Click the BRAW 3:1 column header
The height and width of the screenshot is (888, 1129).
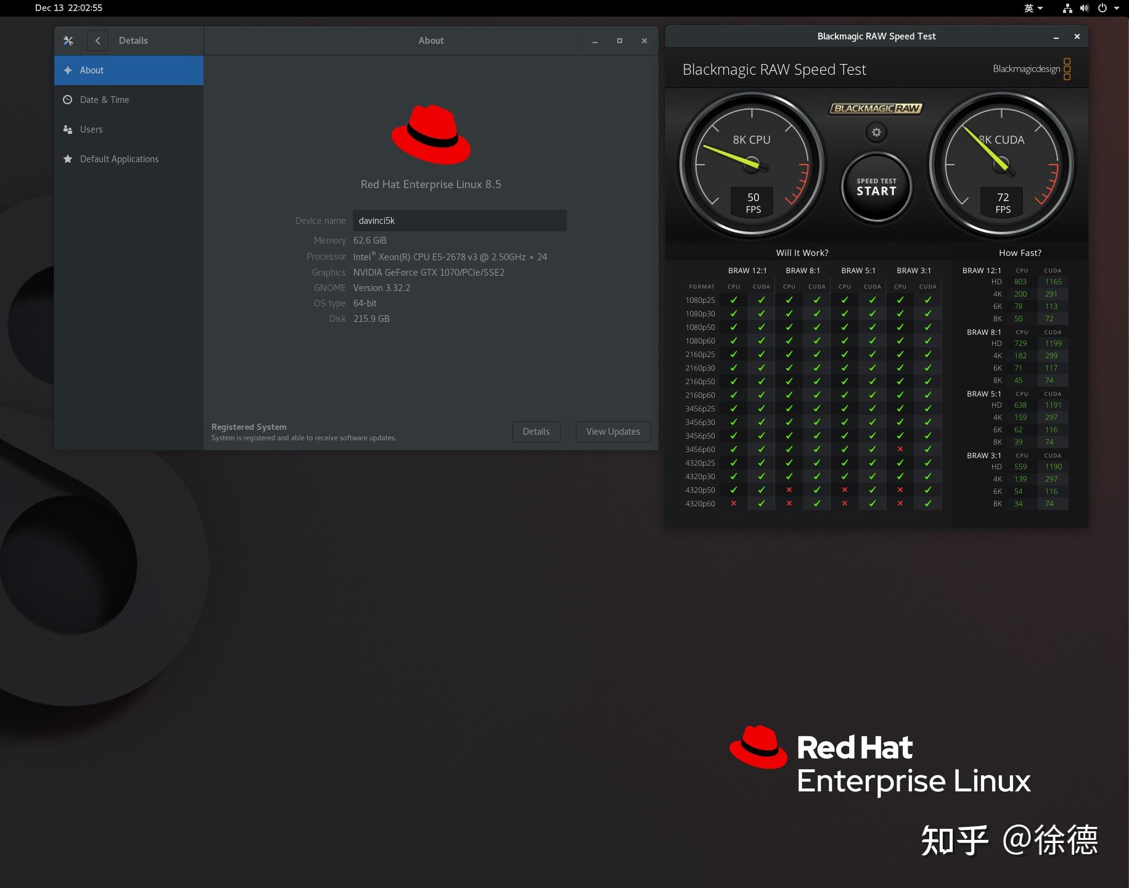pos(914,271)
